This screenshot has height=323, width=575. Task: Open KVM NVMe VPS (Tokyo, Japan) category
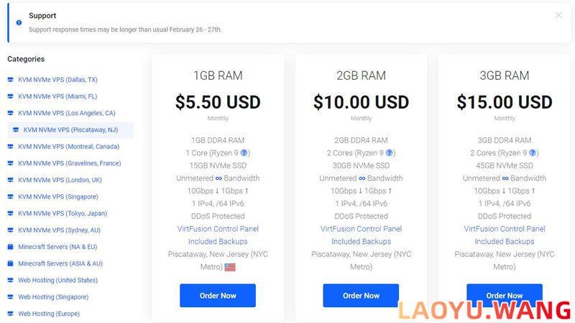point(63,213)
